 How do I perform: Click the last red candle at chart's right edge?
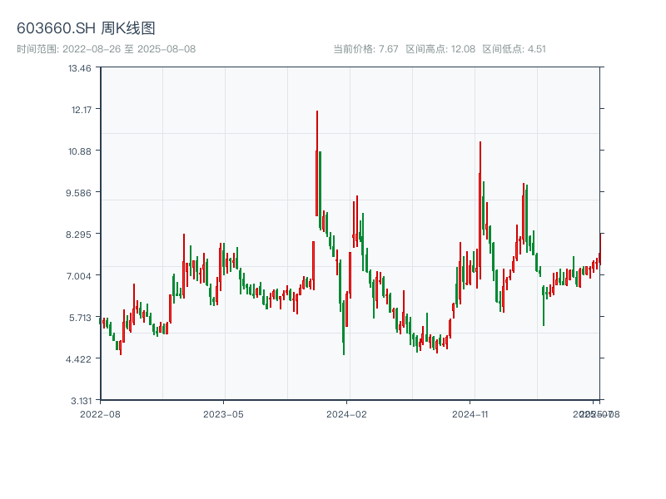[600, 249]
